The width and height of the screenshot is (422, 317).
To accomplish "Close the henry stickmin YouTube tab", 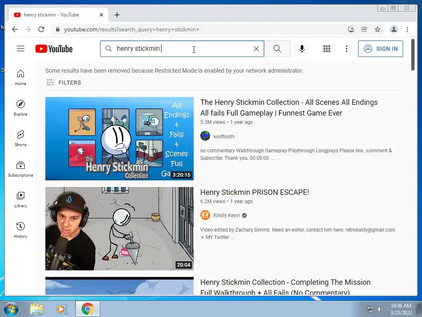I will 101,15.
